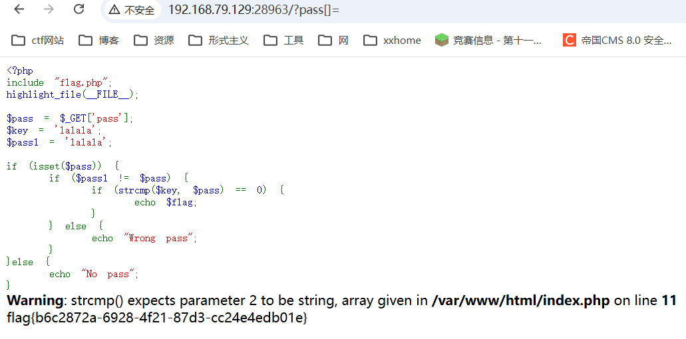Click the include "flag.php" code line
The width and height of the screenshot is (686, 339).
click(x=60, y=82)
